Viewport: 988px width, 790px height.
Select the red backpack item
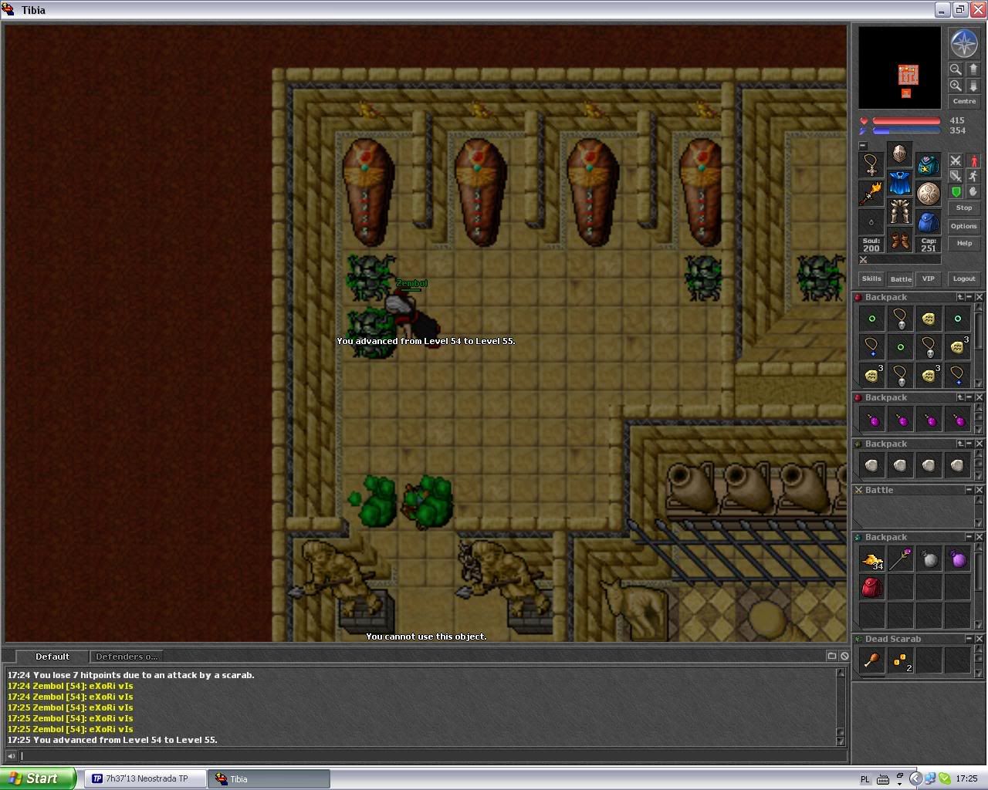click(872, 587)
